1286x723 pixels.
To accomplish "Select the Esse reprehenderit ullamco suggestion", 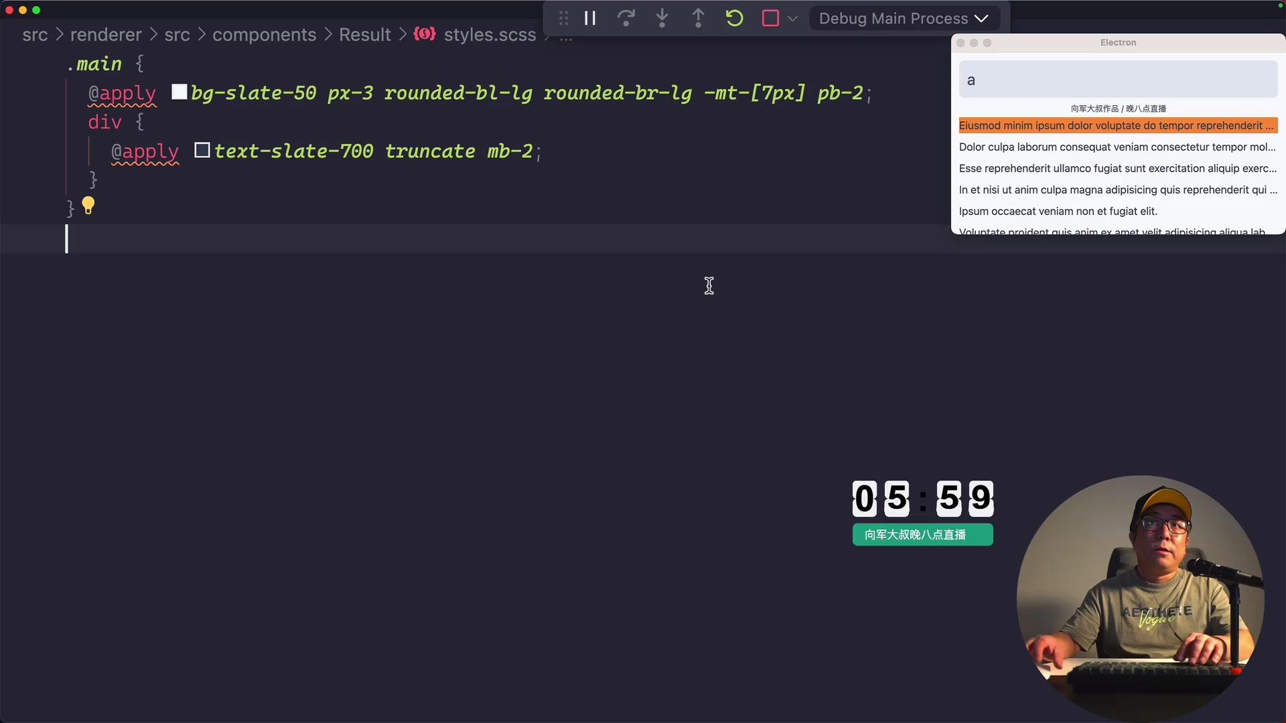I will (1117, 168).
